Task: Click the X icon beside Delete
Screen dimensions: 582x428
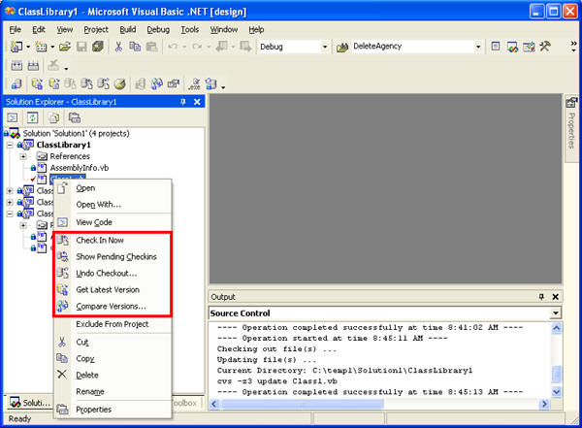Action: pos(62,374)
